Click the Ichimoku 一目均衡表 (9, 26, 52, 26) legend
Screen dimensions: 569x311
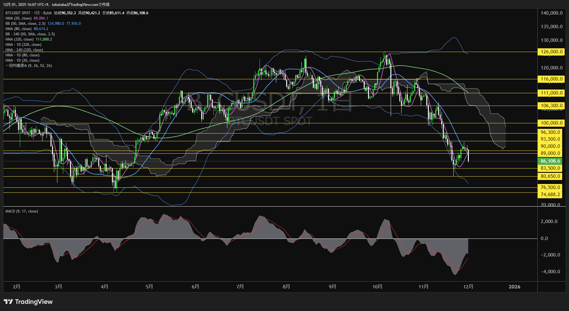point(29,66)
